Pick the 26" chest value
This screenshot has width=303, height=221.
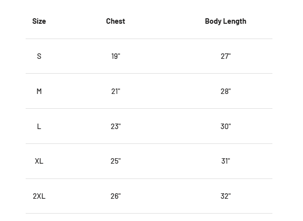(x=115, y=196)
